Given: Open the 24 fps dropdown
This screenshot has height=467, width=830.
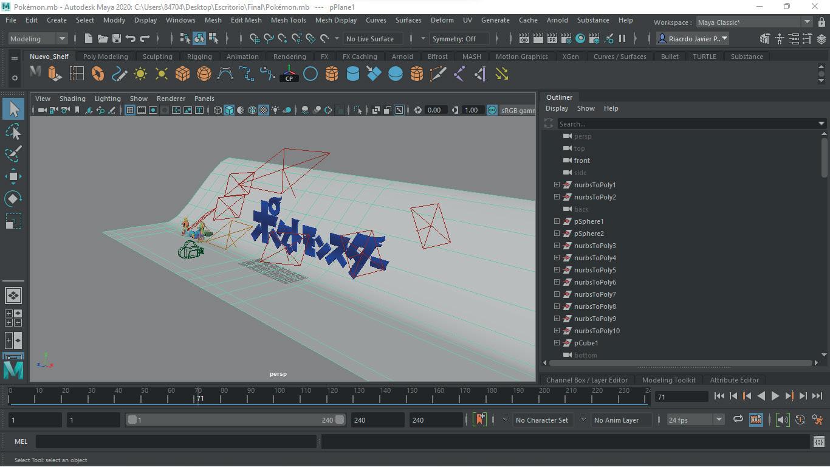Looking at the screenshot, I should click(x=695, y=420).
